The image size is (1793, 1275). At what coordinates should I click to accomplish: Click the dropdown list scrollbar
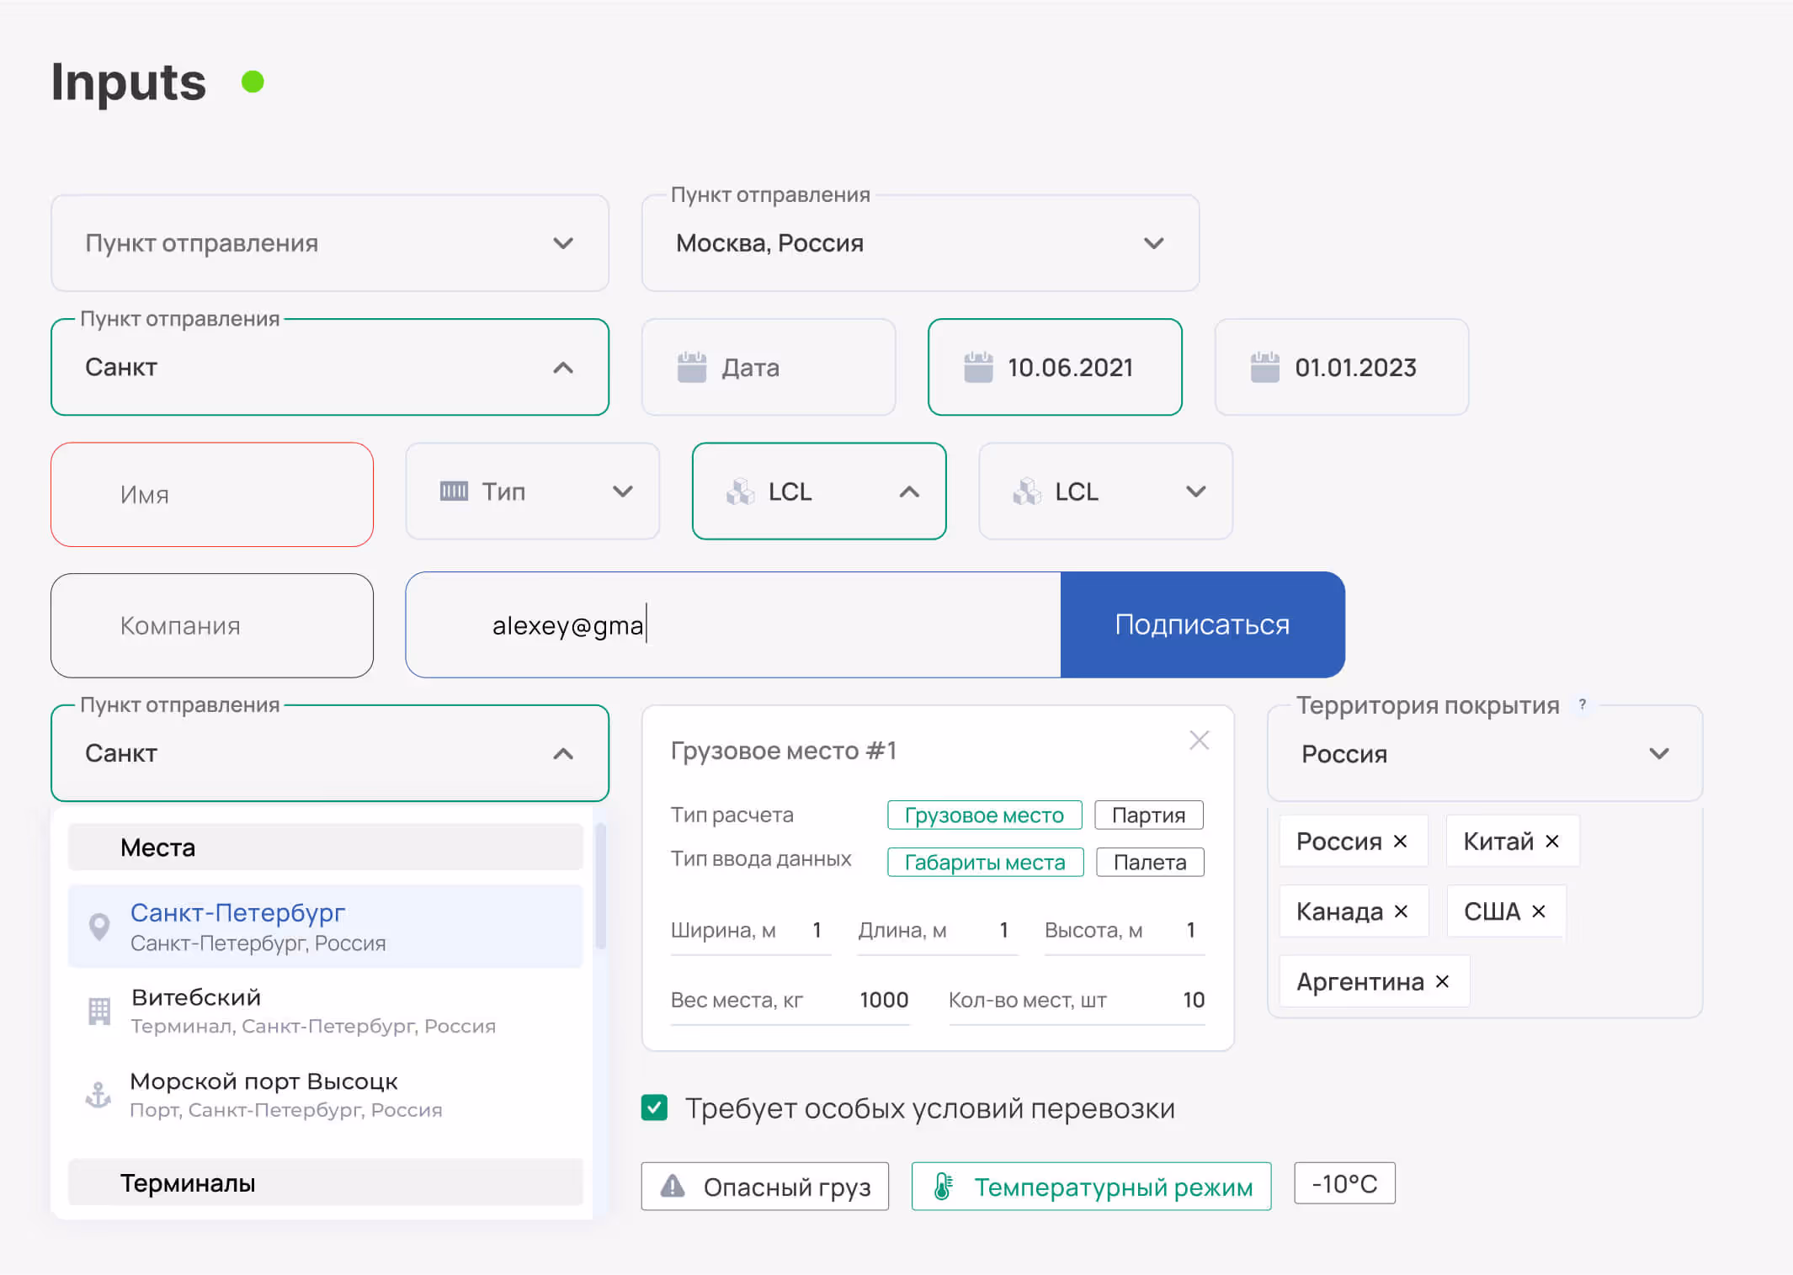click(601, 888)
